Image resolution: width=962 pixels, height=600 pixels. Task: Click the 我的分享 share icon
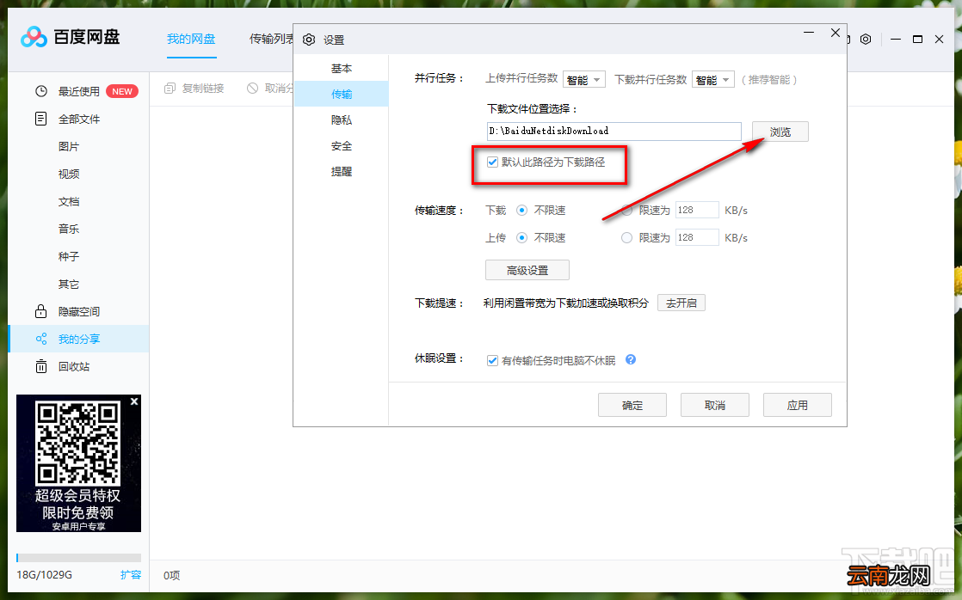[41, 339]
